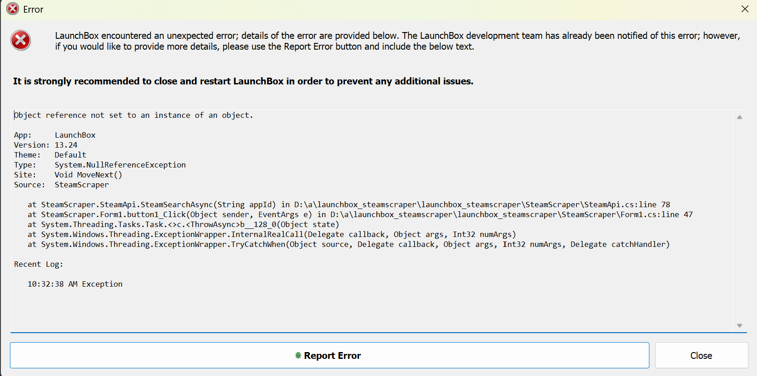Click the 'Object reference not set' line
The height and width of the screenshot is (376, 757).
point(133,116)
